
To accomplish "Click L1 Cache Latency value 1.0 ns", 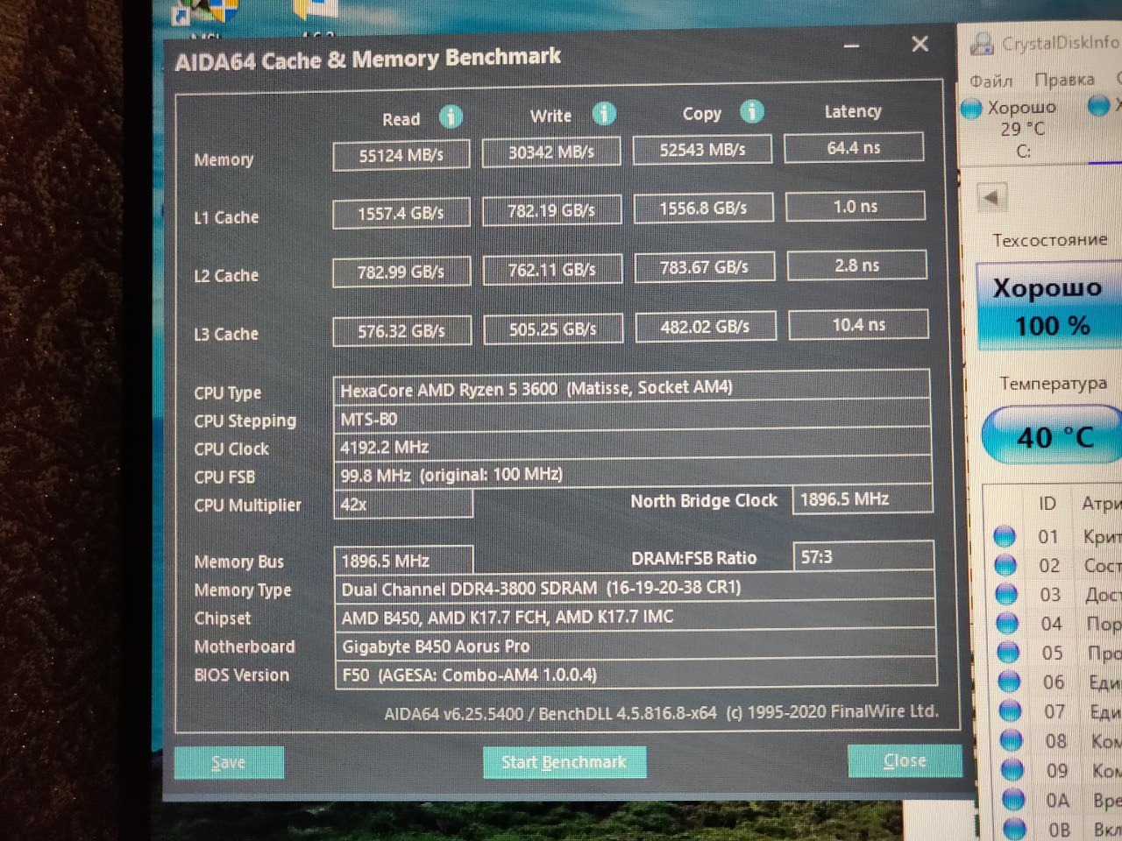I will click(x=856, y=206).
